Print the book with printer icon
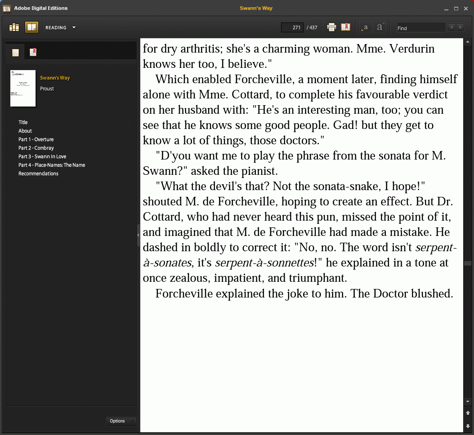Image resolution: width=474 pixels, height=435 pixels. (331, 27)
